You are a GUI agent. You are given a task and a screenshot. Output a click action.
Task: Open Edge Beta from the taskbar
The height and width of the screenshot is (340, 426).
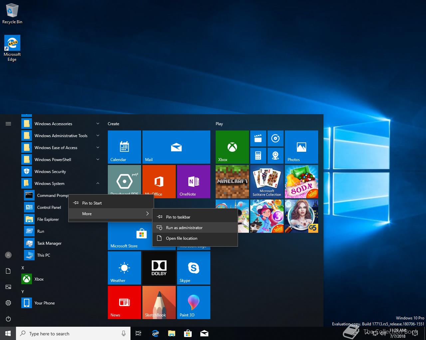click(155, 333)
